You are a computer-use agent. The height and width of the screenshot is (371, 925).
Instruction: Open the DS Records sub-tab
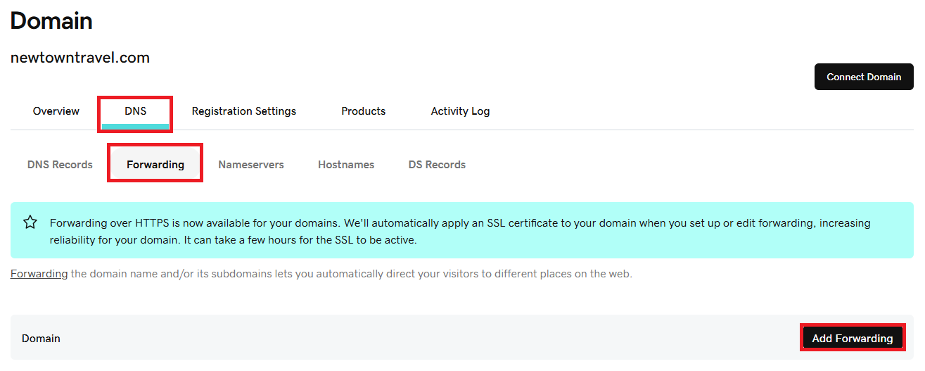click(437, 165)
